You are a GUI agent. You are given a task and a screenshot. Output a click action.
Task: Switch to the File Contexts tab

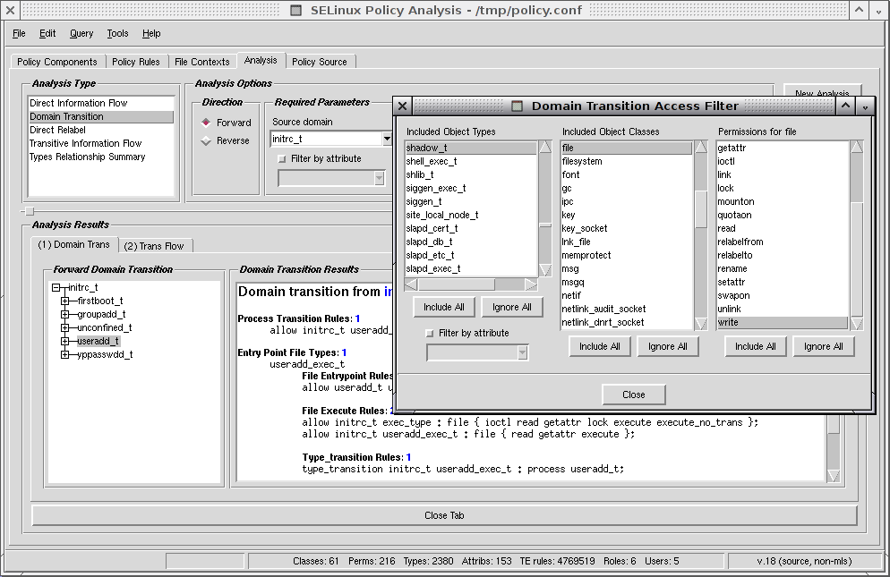(202, 62)
